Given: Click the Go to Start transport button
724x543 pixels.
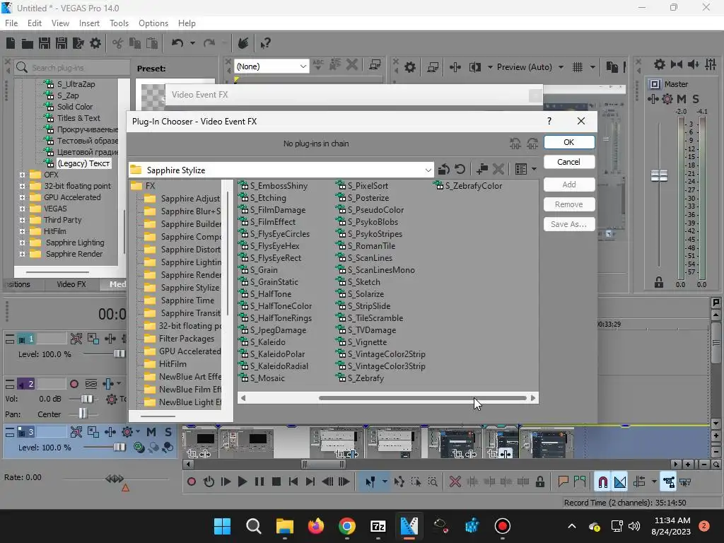Looking at the screenshot, I should click(293, 482).
